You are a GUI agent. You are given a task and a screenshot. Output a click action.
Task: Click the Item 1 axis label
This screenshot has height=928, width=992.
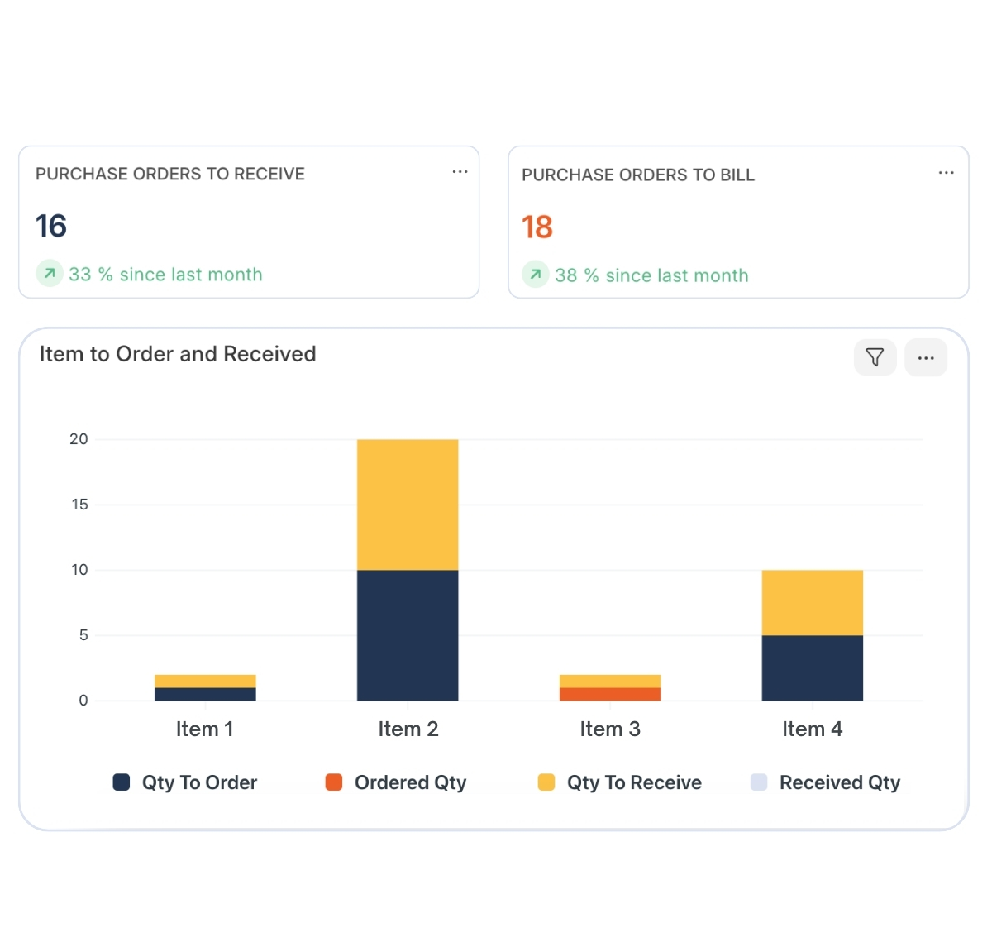tap(204, 729)
